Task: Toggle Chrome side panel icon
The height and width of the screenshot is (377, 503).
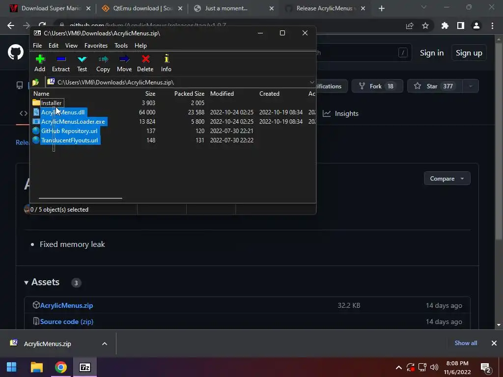Action: (461, 26)
